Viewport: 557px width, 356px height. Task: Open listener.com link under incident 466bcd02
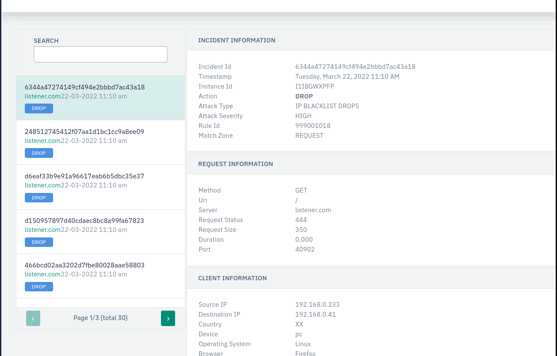[x=42, y=274]
